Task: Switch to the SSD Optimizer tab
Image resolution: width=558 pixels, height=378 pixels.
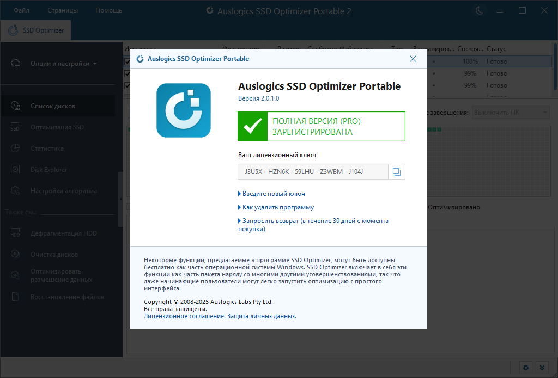Action: coord(35,30)
